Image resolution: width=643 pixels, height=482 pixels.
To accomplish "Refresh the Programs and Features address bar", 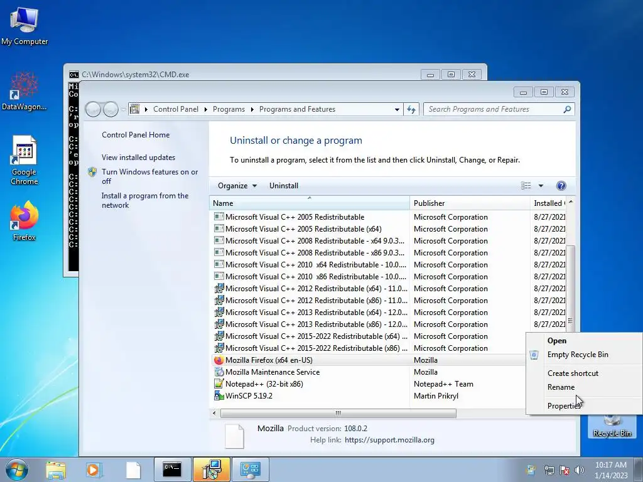I will click(x=411, y=109).
